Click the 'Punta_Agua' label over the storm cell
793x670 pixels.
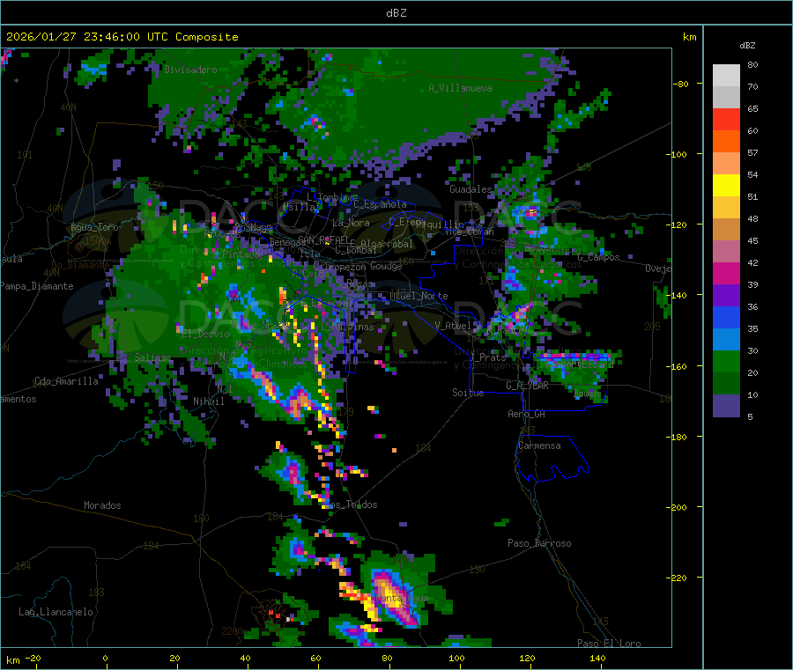[402, 599]
